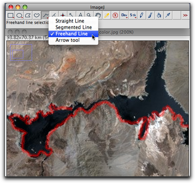
Task: Choose the Paintbrush tool
Action: click(150, 15)
